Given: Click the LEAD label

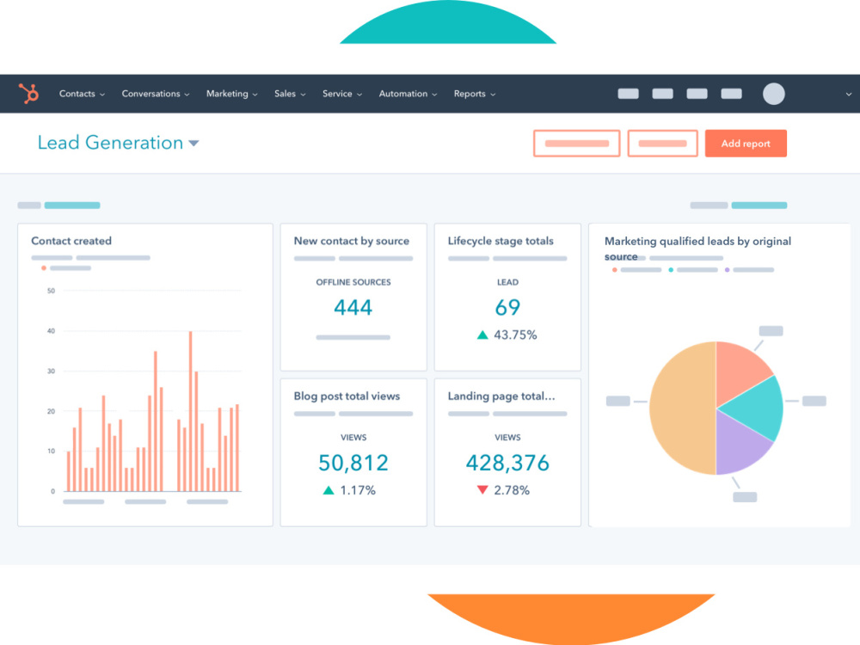Looking at the screenshot, I should pos(507,282).
